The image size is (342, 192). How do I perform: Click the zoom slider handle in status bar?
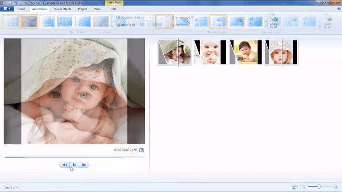pyautogui.click(x=319, y=187)
